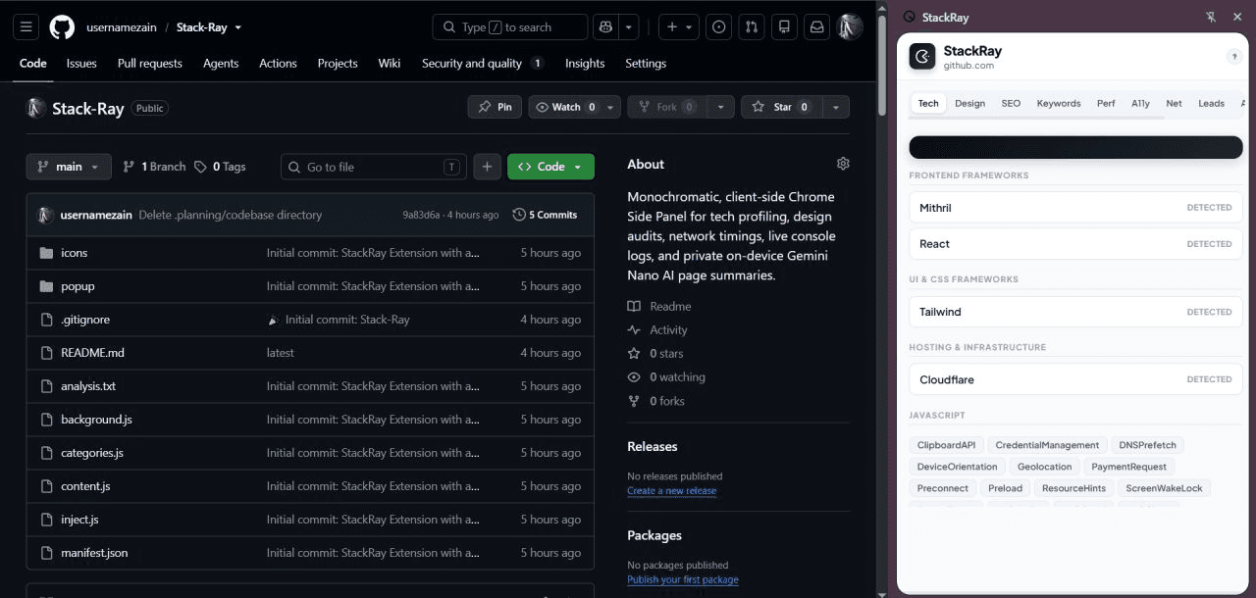The width and height of the screenshot is (1256, 598).
Task: Open the background.js file
Action: (96, 420)
